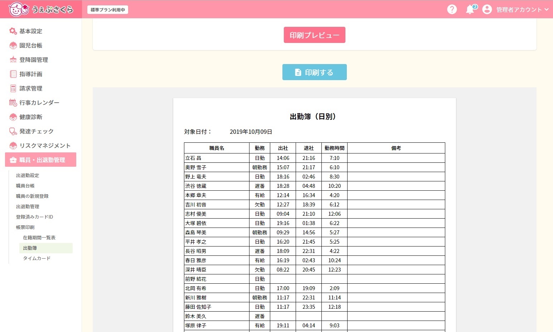Click staff name 吉川 初音

click(x=196, y=205)
